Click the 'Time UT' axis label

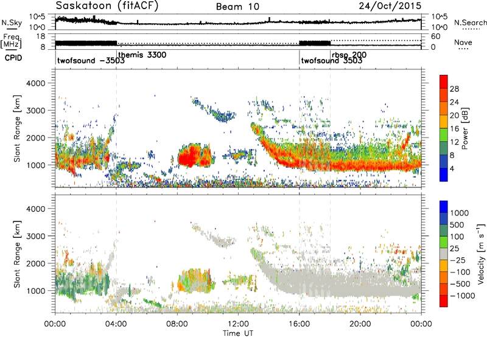coord(238,333)
